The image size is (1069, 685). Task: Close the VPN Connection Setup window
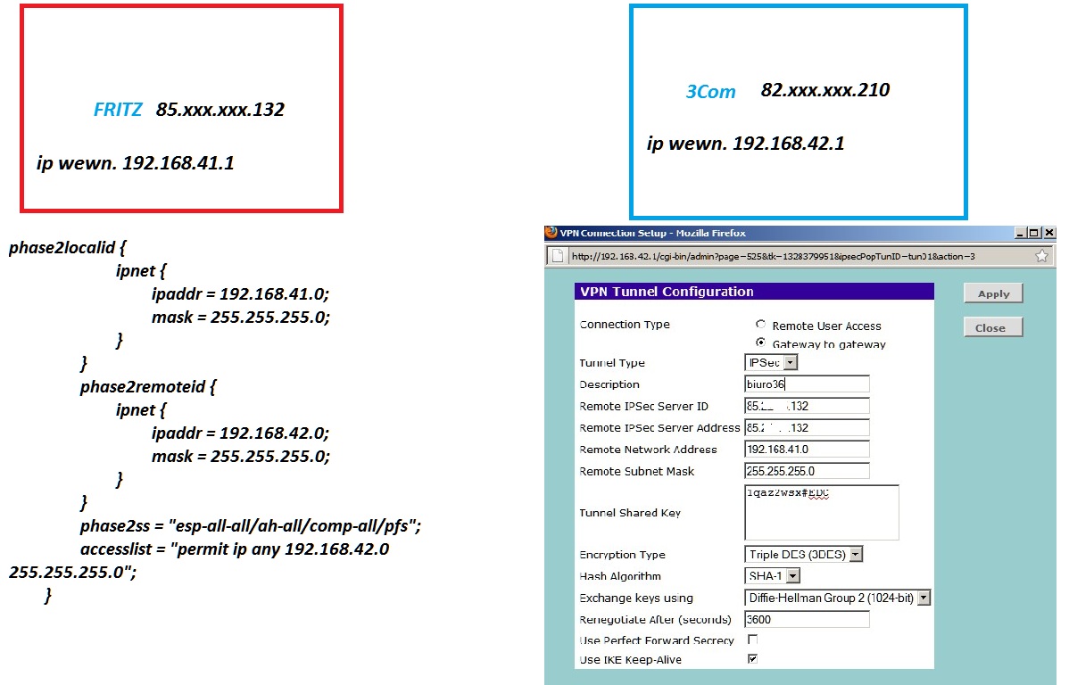(1049, 233)
